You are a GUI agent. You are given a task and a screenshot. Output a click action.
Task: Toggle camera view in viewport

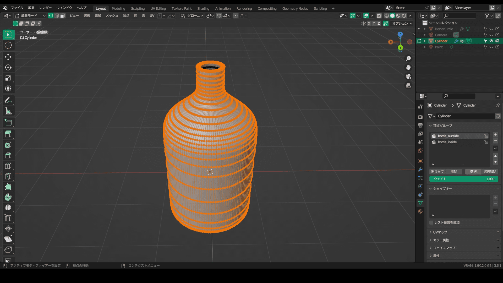[408, 77]
